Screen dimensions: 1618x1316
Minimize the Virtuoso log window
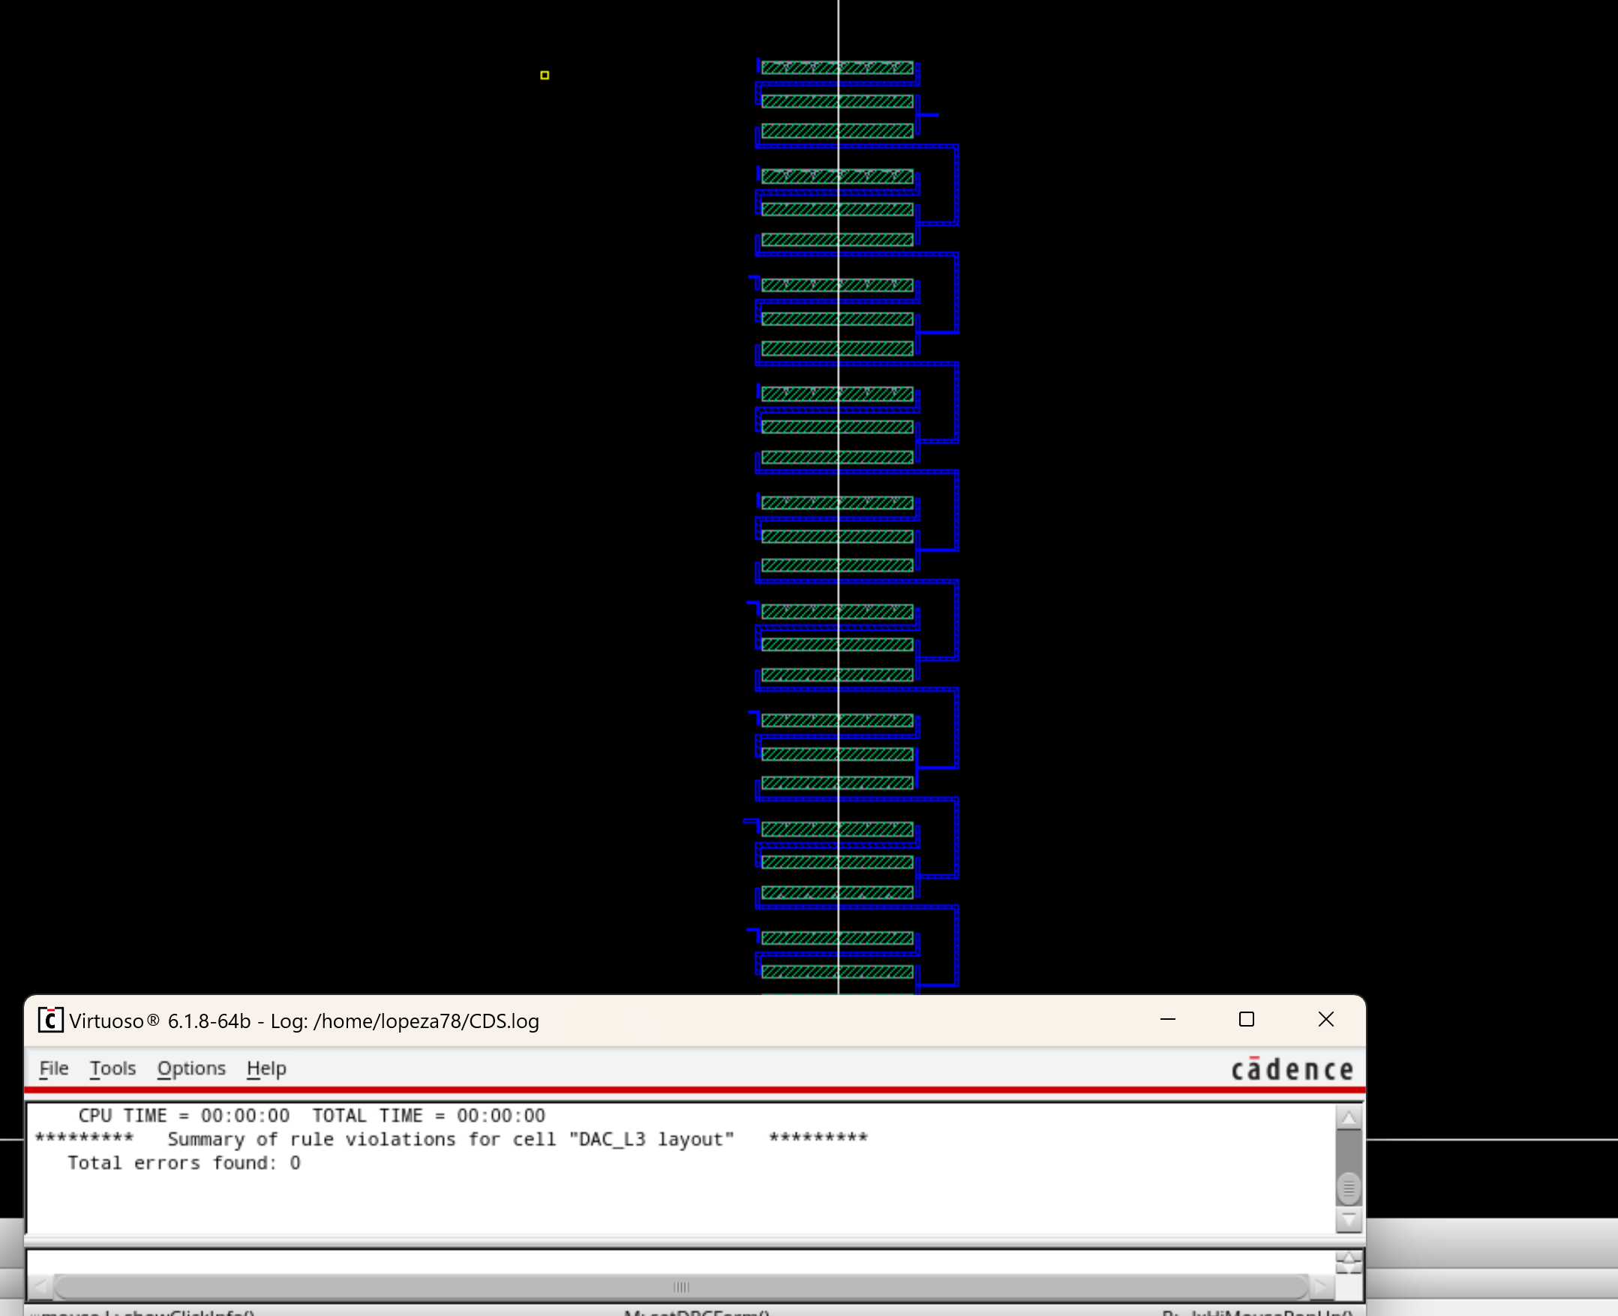tap(1168, 1020)
